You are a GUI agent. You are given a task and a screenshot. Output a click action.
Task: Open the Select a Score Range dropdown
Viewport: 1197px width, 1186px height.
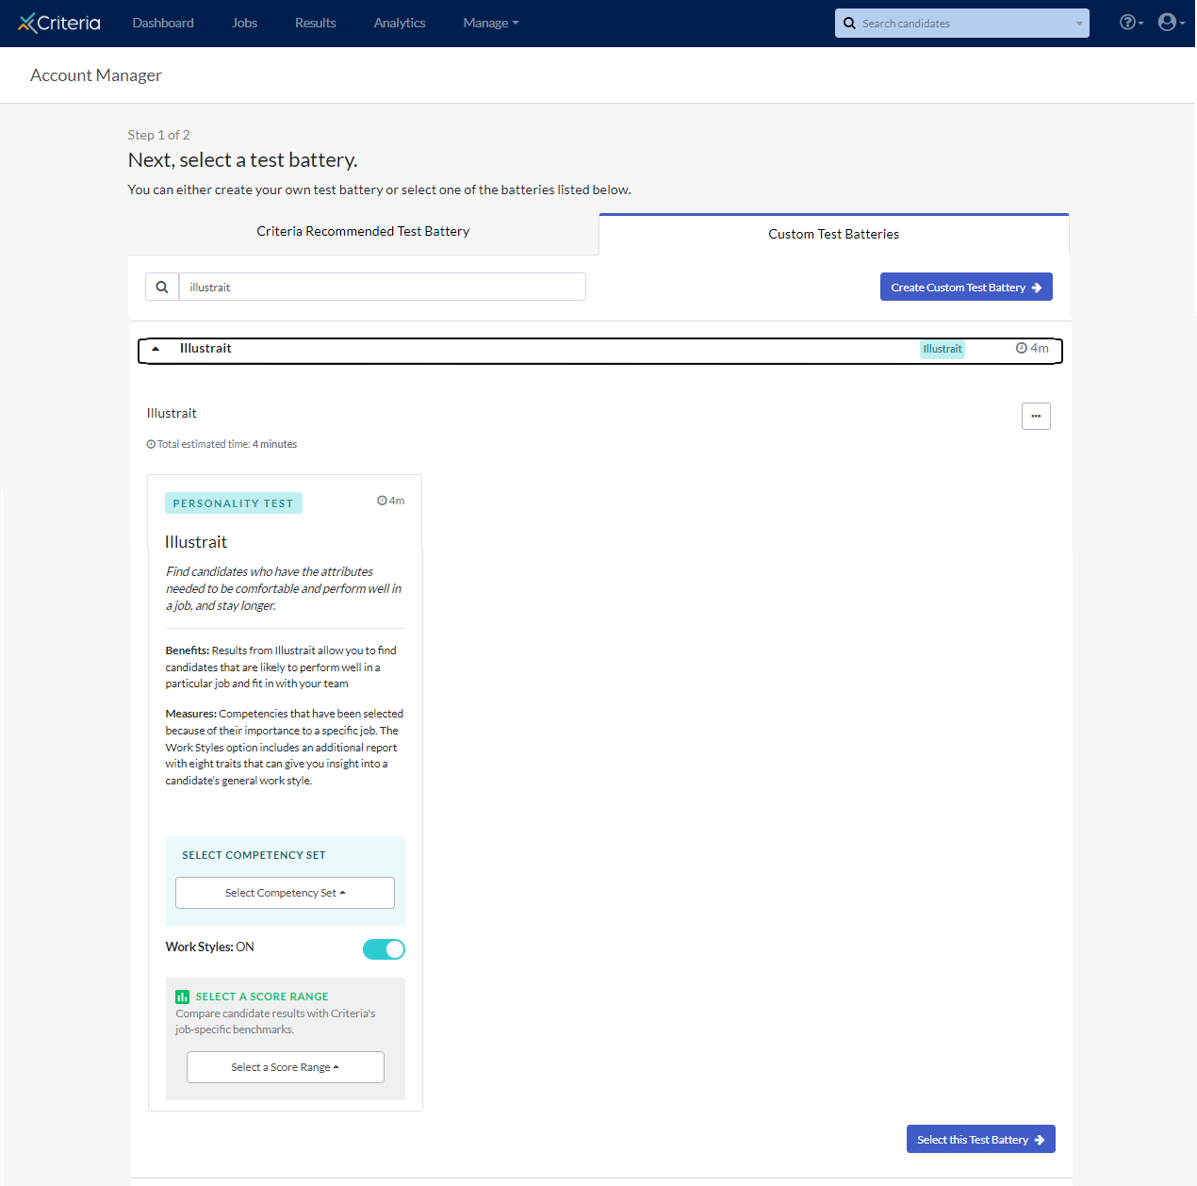coord(285,1067)
